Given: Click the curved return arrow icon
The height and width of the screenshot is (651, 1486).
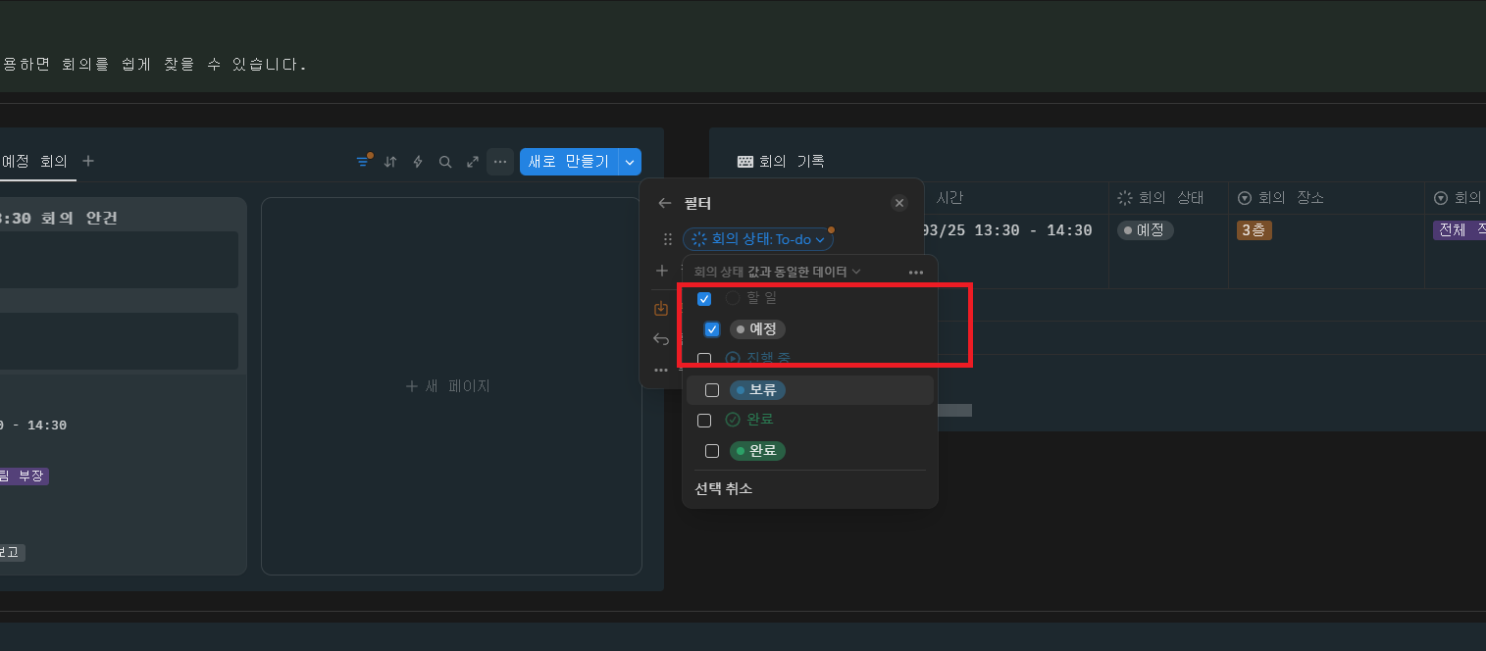Looking at the screenshot, I should point(661,339).
